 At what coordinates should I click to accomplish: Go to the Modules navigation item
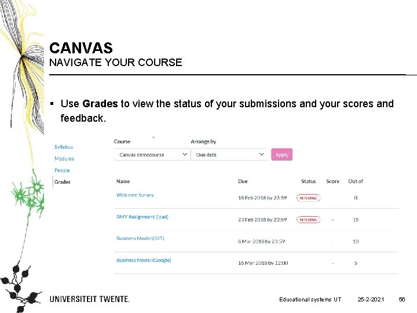coord(64,159)
